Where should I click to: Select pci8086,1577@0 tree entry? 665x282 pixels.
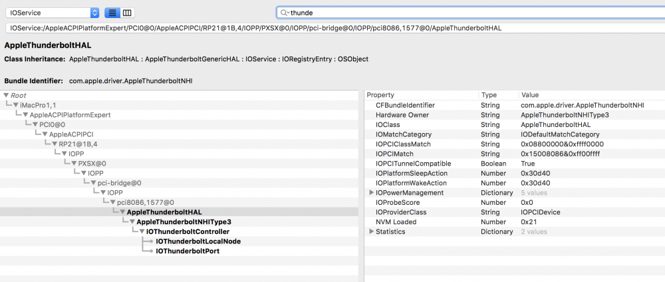click(x=146, y=202)
